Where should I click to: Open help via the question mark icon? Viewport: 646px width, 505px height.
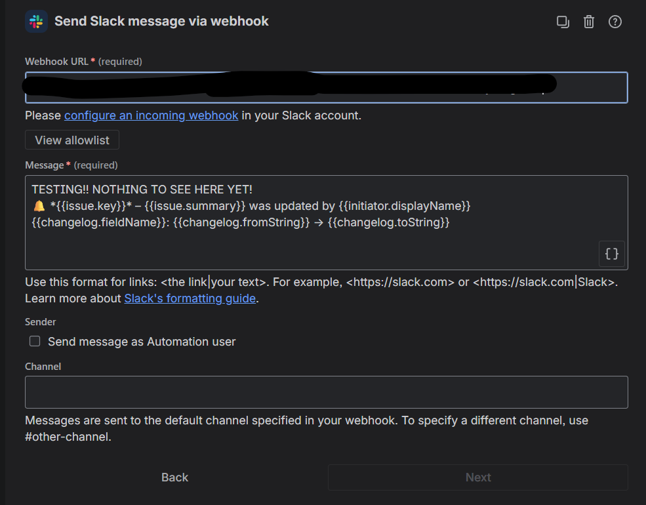[x=615, y=22]
